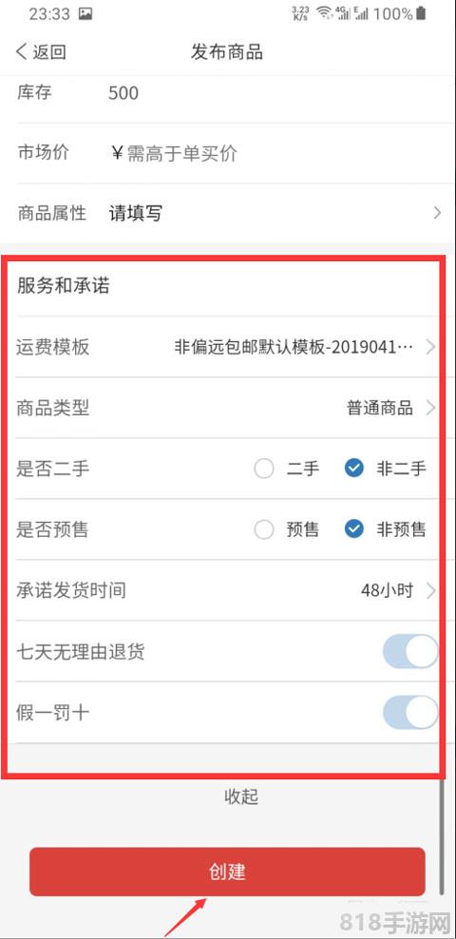Viewport: 456px width, 939px height.
Task: Tap the 市场价 price input field
Action: tap(275, 153)
